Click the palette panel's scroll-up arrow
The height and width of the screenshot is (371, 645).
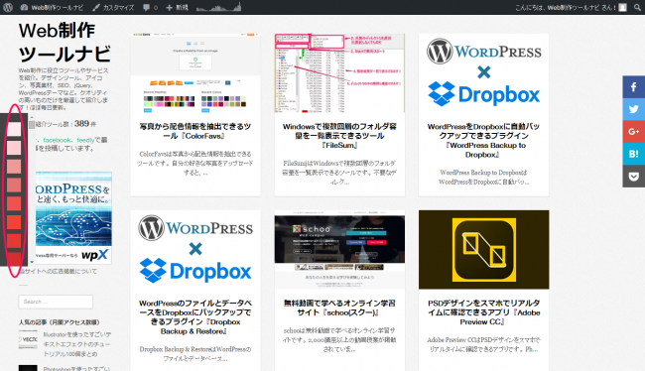tap(32, 117)
